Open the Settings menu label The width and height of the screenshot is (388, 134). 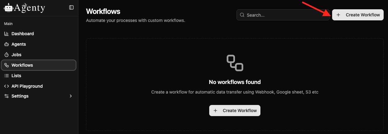click(20, 96)
